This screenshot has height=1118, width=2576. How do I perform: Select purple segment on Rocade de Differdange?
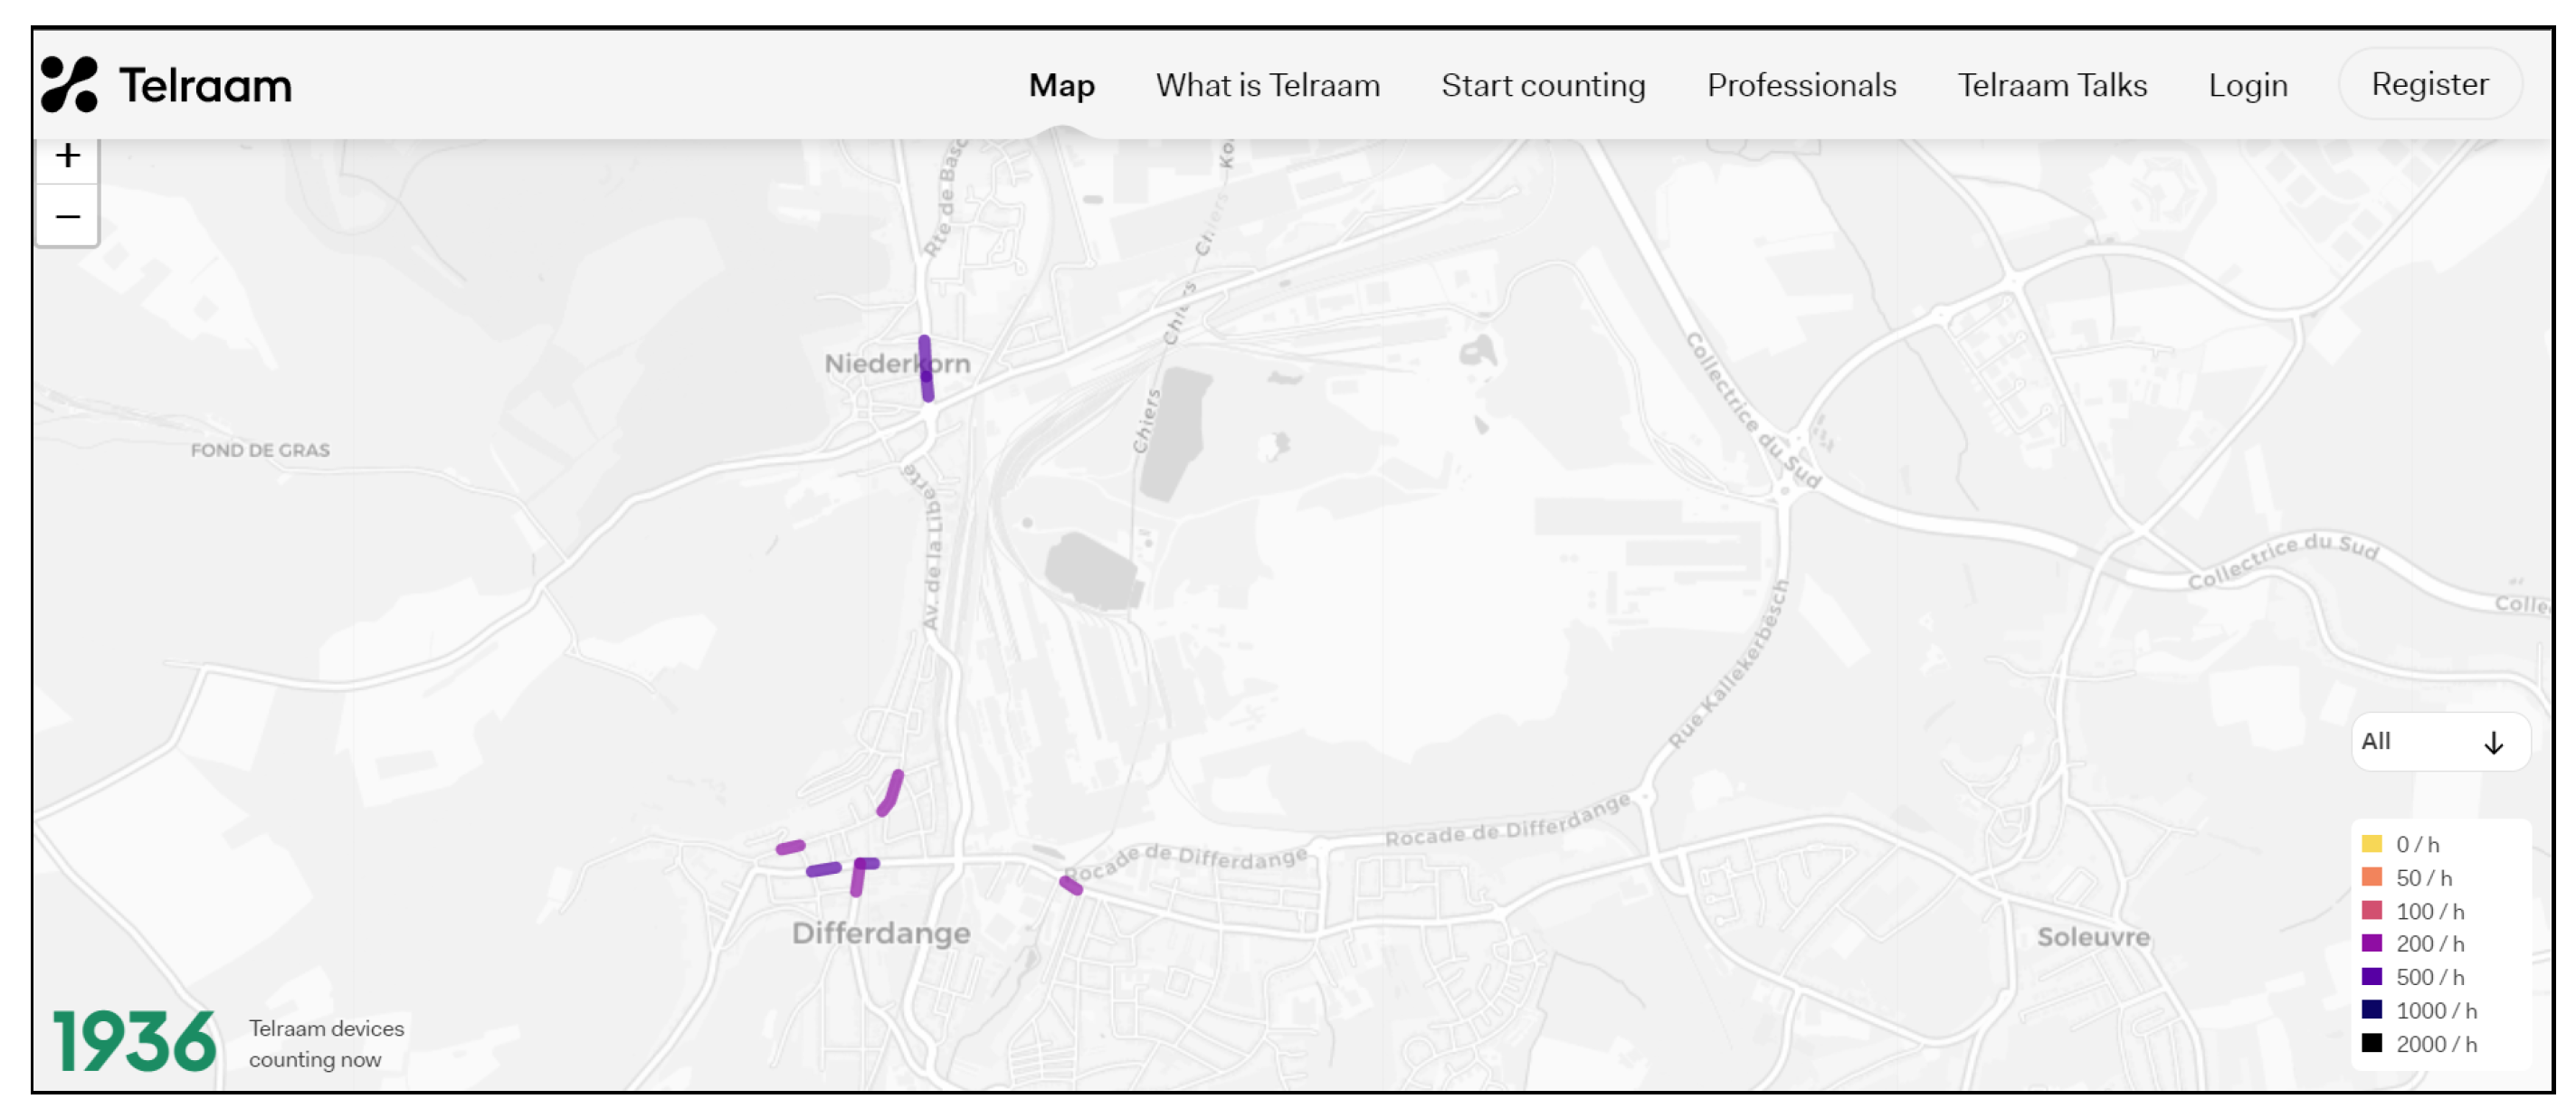tap(1070, 885)
